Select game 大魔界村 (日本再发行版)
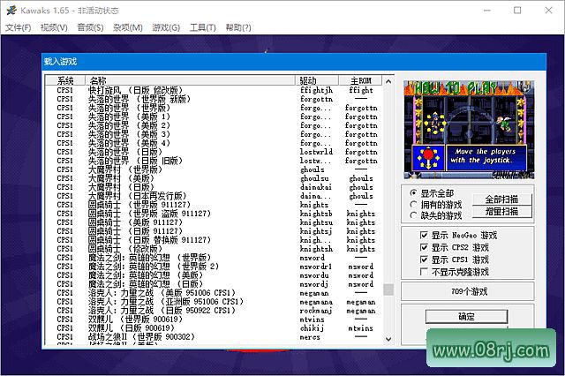This screenshot has height=376, width=565. (214, 196)
